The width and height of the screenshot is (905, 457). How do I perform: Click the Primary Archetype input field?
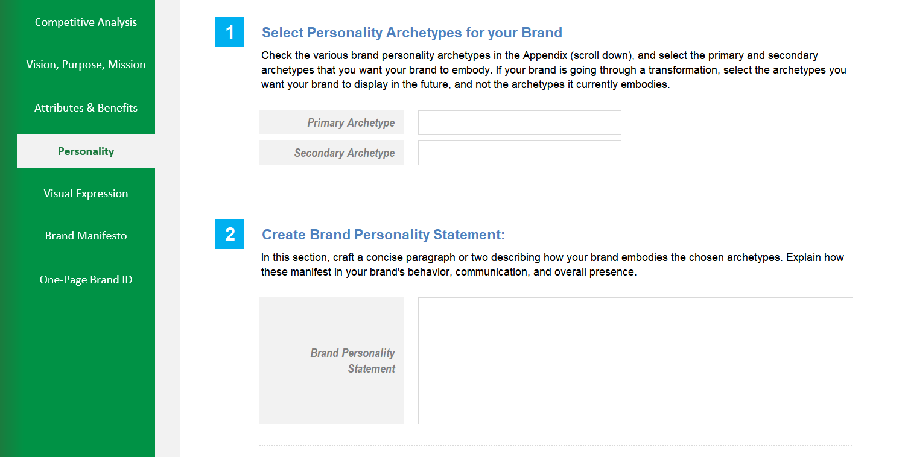click(519, 122)
